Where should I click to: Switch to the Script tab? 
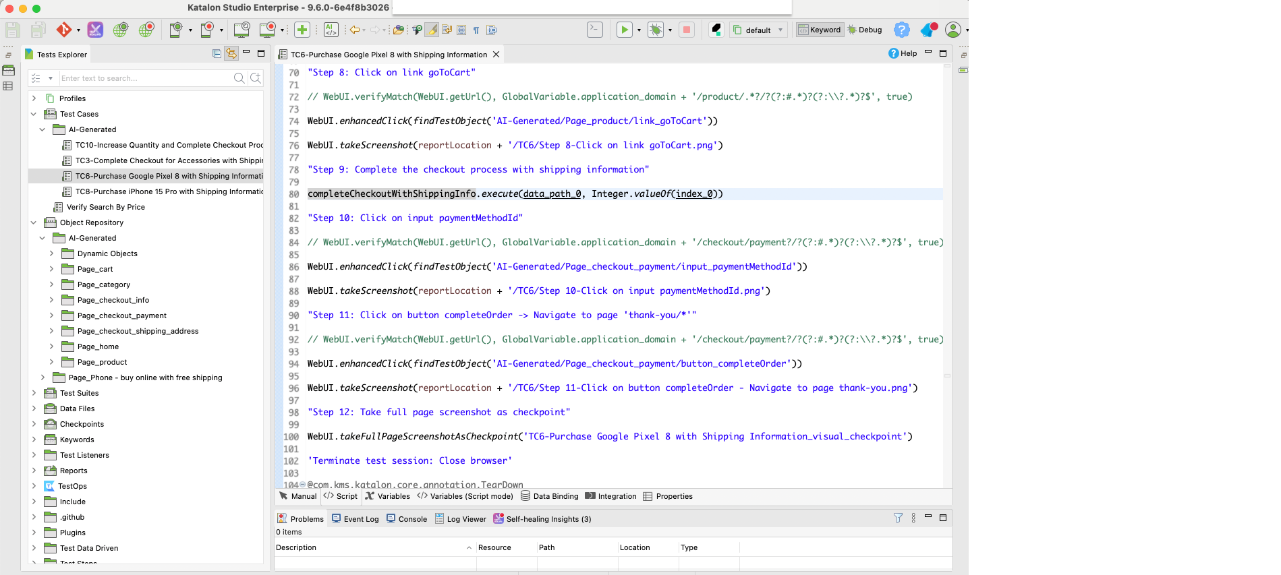pos(341,496)
